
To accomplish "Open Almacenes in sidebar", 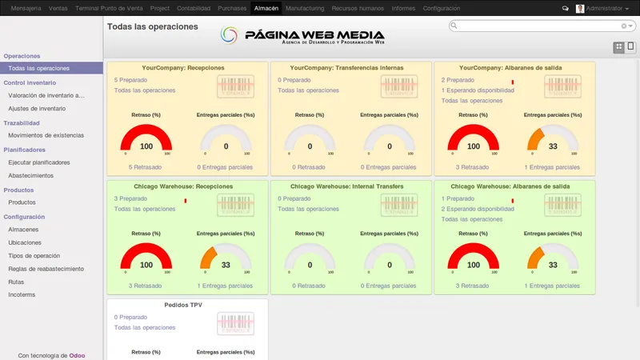I will point(23,230).
